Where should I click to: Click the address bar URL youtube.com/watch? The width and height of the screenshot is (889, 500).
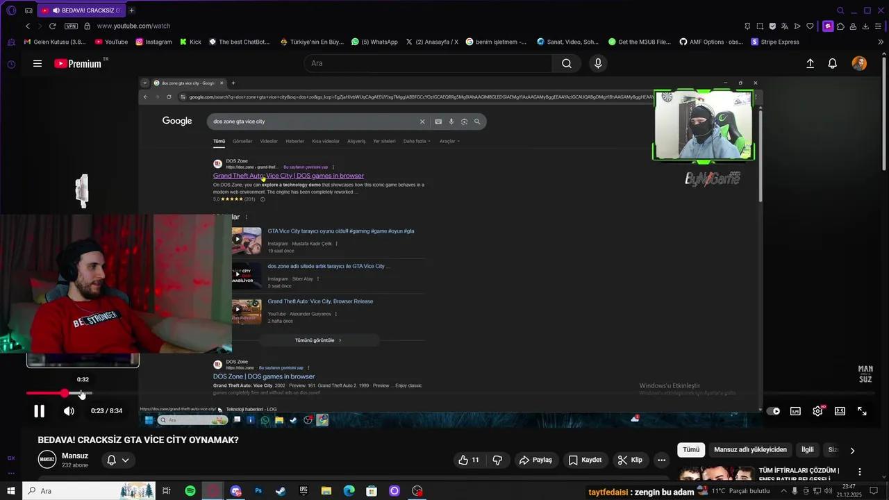click(x=133, y=26)
